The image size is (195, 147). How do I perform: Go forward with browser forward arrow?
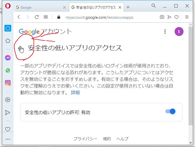click(28, 17)
